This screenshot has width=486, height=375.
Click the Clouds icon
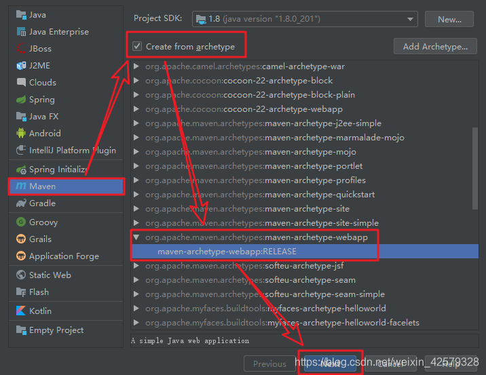21,82
